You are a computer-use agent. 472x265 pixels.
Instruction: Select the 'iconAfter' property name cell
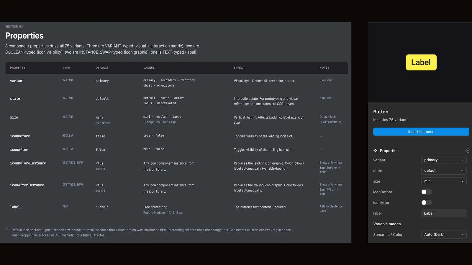click(x=19, y=150)
